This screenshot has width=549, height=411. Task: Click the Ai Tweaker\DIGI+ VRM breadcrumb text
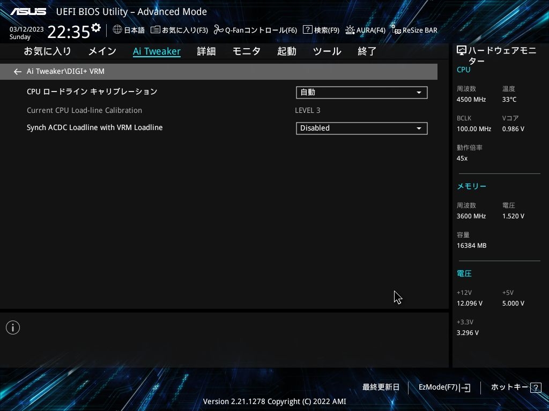pyautogui.click(x=65, y=71)
